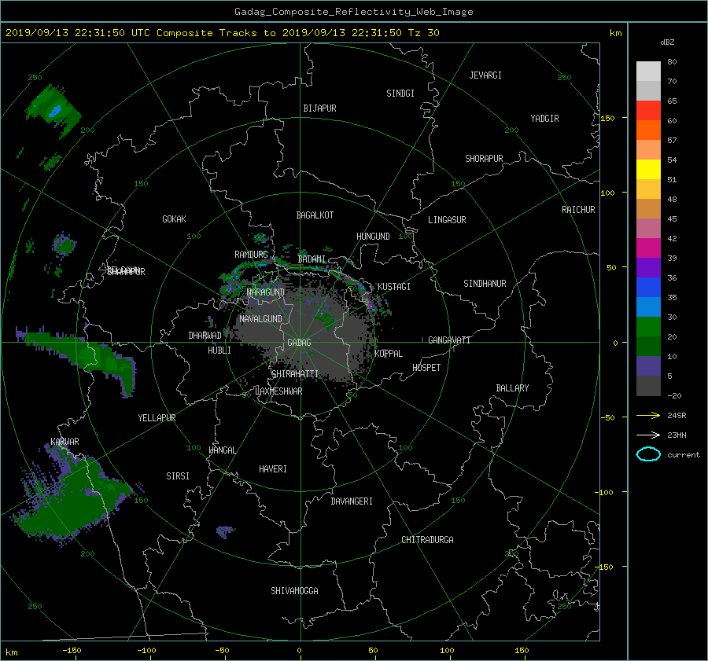This screenshot has width=708, height=661.
Task: Click the LAXMESHWAR city label
Action: coord(278,391)
